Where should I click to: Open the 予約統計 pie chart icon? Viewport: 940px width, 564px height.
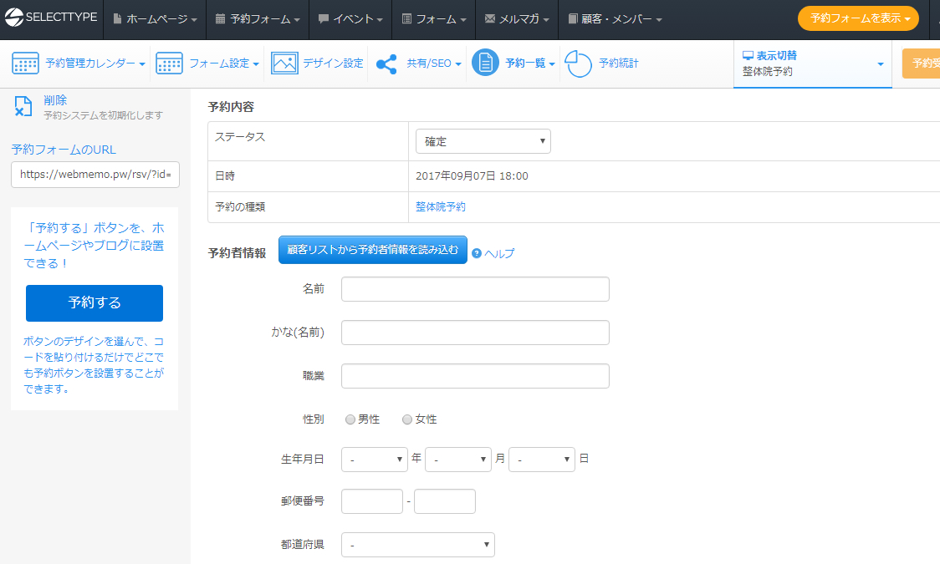tap(579, 64)
